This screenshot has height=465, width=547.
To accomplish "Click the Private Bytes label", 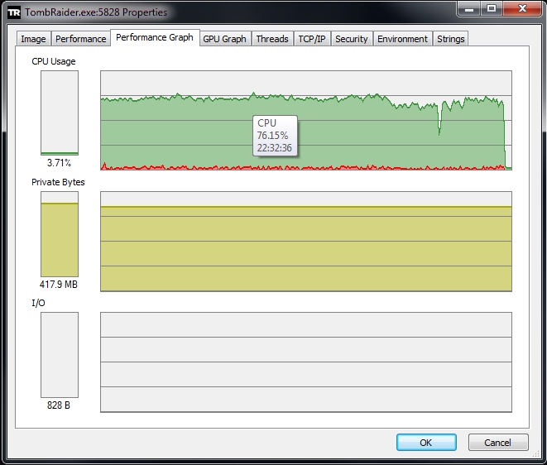I will click(x=58, y=182).
